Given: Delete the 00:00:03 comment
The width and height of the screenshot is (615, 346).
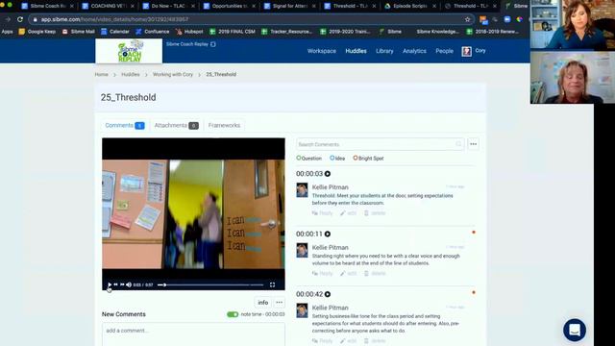Looking at the screenshot, I should [x=375, y=213].
